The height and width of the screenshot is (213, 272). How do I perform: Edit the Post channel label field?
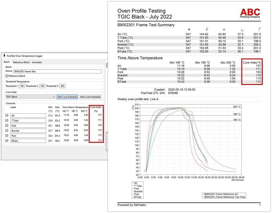[28, 136]
